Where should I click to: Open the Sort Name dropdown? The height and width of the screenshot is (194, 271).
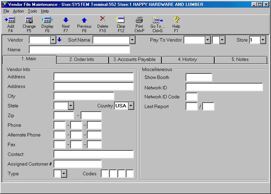[132, 40]
